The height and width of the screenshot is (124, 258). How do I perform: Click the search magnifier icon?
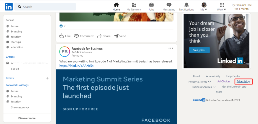point(20,7)
